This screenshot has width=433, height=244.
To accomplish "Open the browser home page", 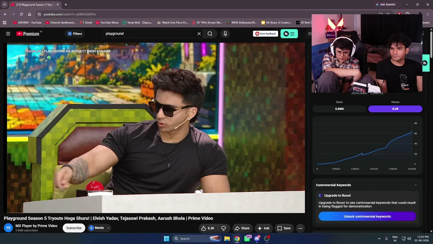I will (x=29, y=14).
